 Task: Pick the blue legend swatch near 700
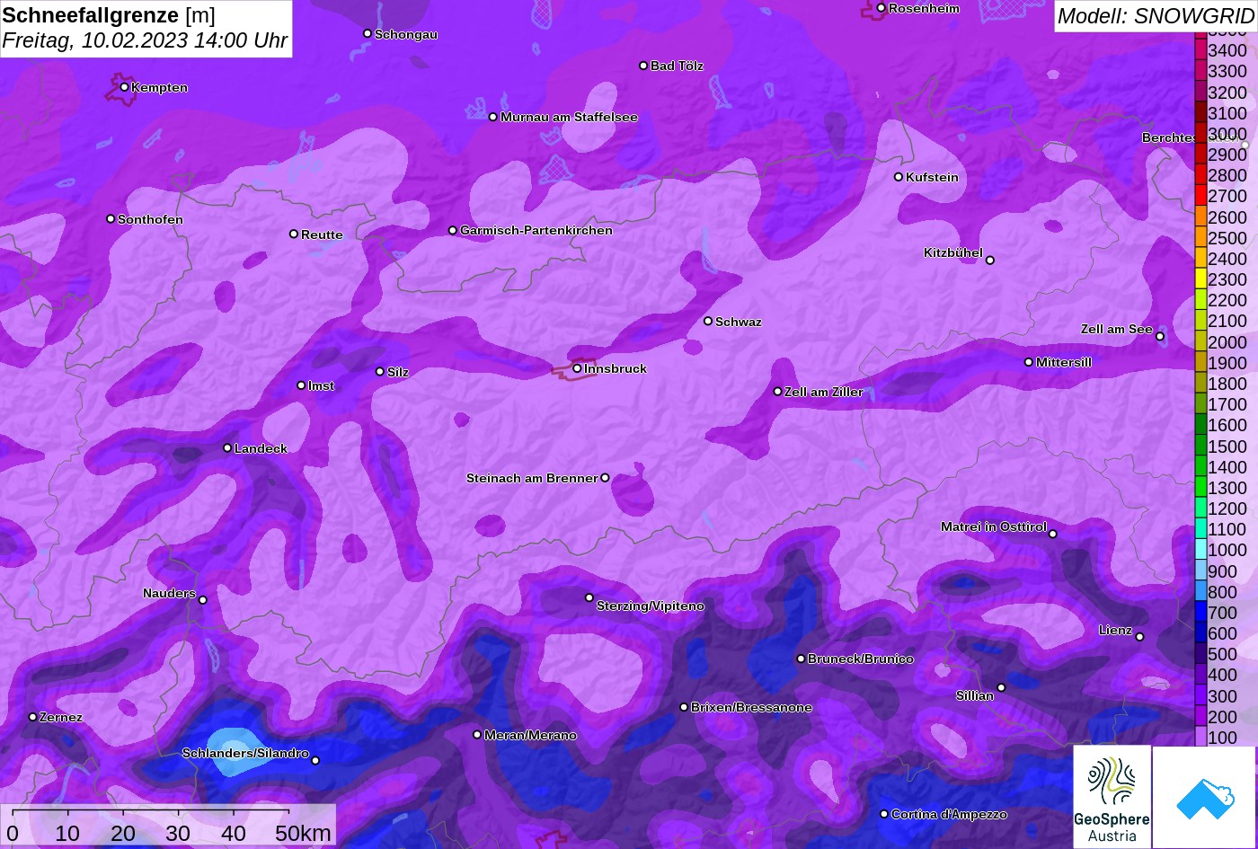pos(1200,613)
